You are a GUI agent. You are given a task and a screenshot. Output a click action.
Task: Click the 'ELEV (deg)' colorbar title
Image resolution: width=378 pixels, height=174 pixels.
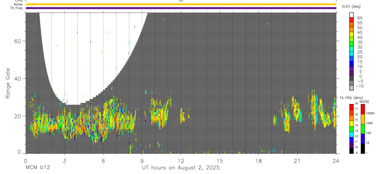[x=351, y=6]
